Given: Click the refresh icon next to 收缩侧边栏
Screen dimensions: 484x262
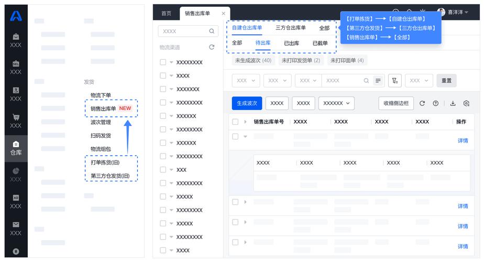Looking at the screenshot, I should [422, 103].
